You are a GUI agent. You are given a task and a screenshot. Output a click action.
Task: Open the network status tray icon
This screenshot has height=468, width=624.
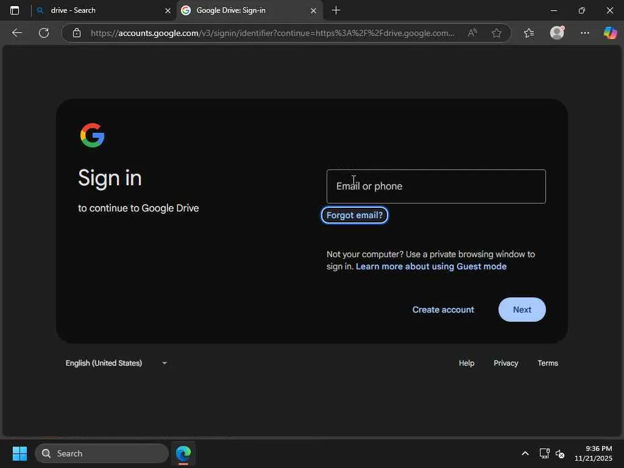point(544,453)
